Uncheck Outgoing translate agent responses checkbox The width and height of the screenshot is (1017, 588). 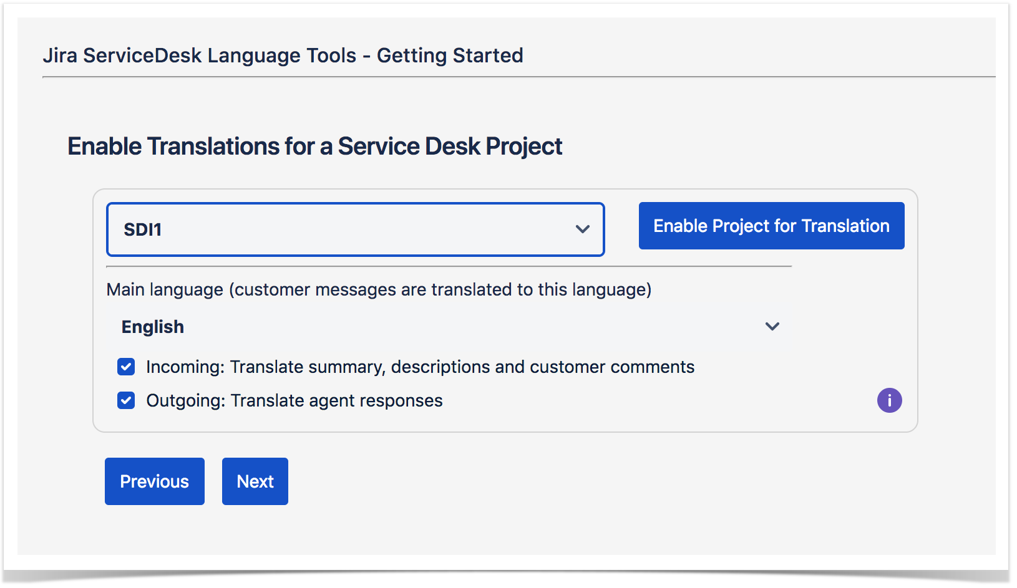coord(126,400)
